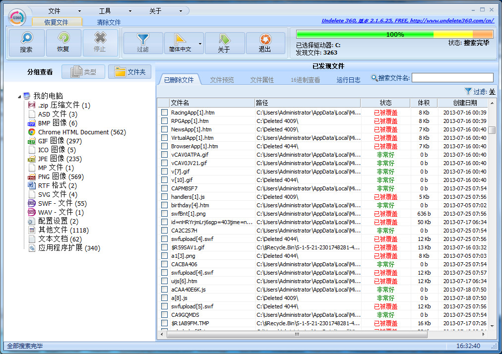Click the vertical scrollbar thumb of file list
Viewport: 502px width, 354px height.
pos(492,130)
